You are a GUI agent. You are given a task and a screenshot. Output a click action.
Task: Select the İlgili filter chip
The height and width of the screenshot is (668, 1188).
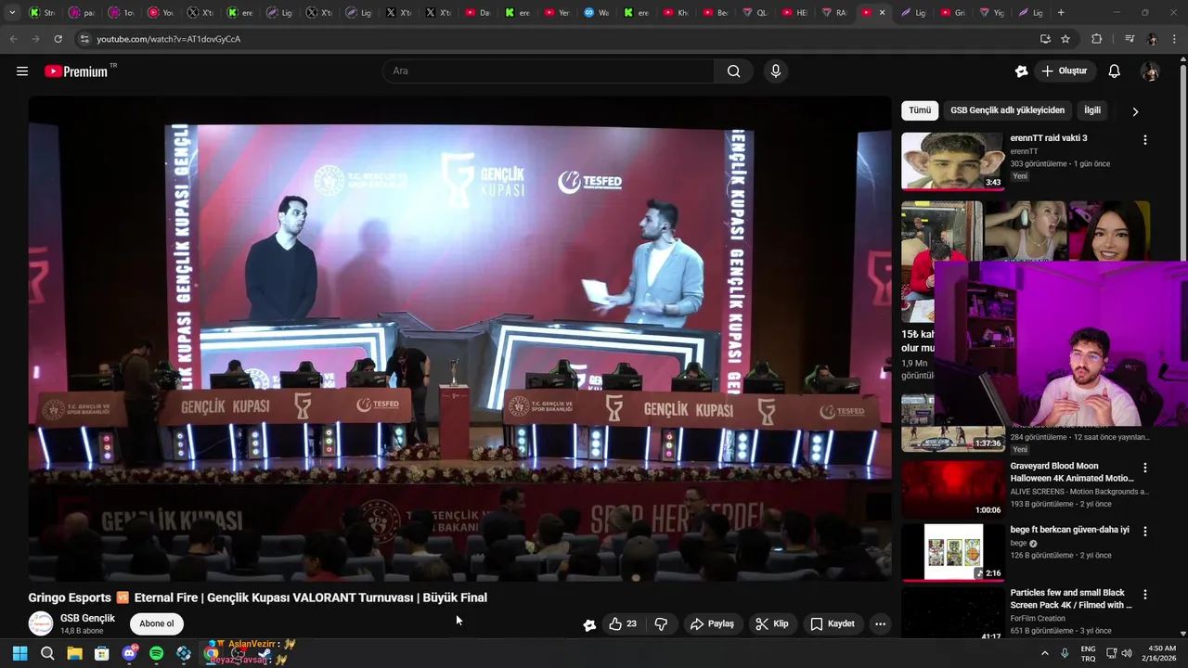1092,110
